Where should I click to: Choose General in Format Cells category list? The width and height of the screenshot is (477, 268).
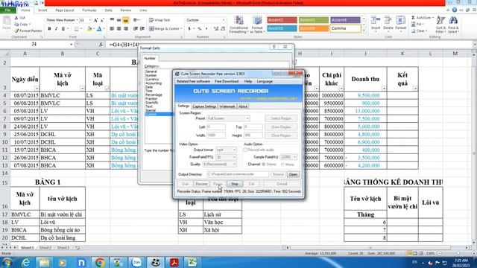click(x=151, y=71)
